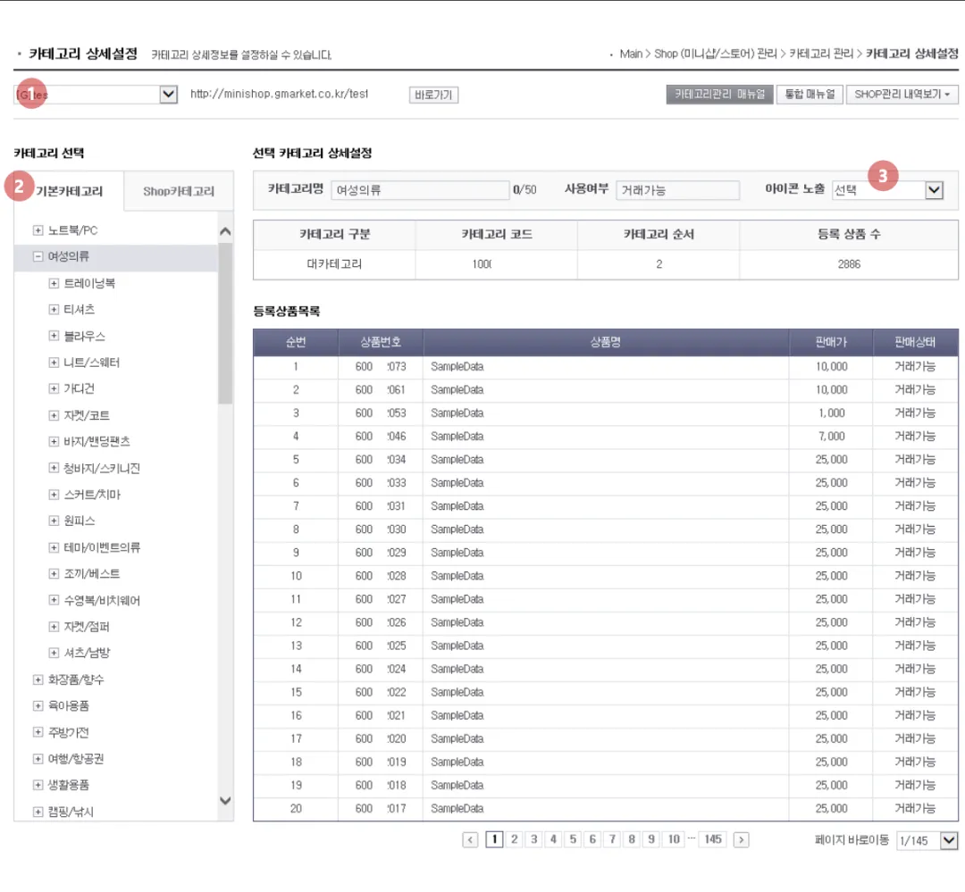The width and height of the screenshot is (965, 892).
Task: Expand the 화장품/향수 category plus icon
Action: click(x=38, y=679)
